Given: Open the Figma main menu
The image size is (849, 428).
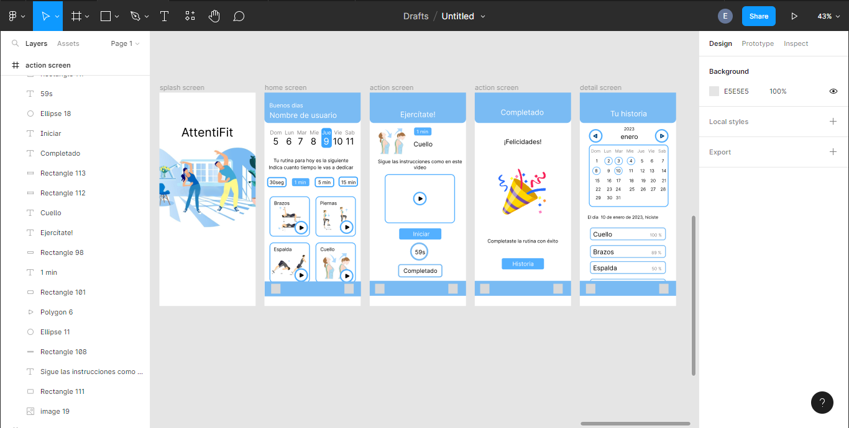Looking at the screenshot, I should (14, 16).
